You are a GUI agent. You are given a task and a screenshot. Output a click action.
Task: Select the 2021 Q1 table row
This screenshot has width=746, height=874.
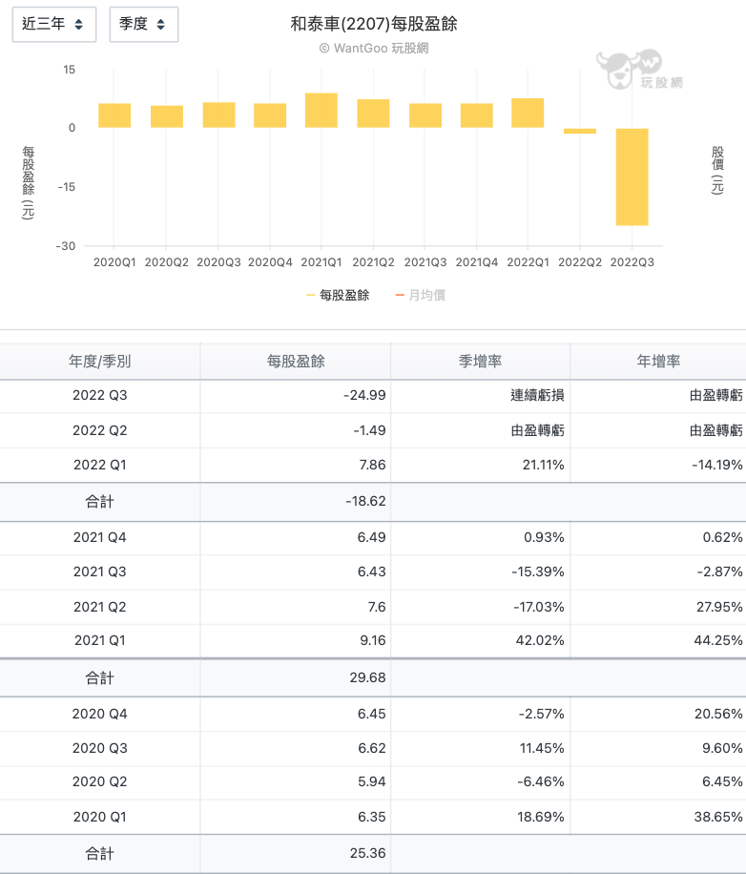coord(373,641)
